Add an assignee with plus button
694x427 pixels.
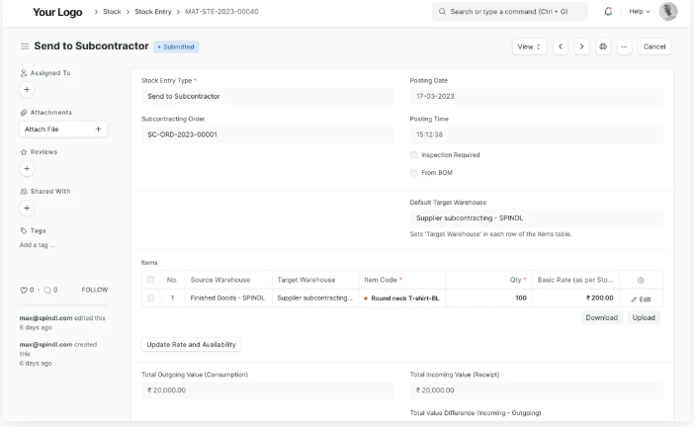[27, 89]
